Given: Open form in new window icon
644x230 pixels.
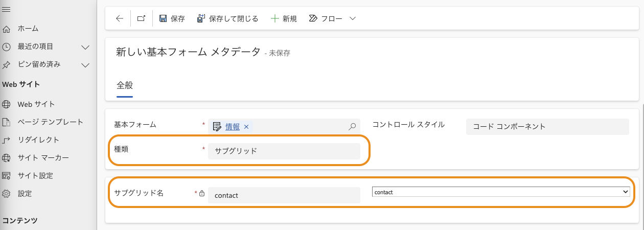Looking at the screenshot, I should point(142,18).
